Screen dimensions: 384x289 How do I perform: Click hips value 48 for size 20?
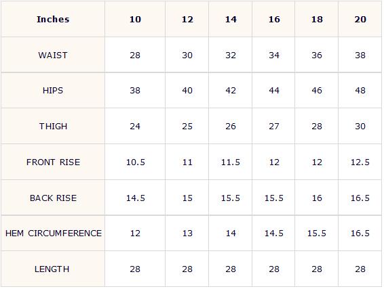[x=360, y=91]
